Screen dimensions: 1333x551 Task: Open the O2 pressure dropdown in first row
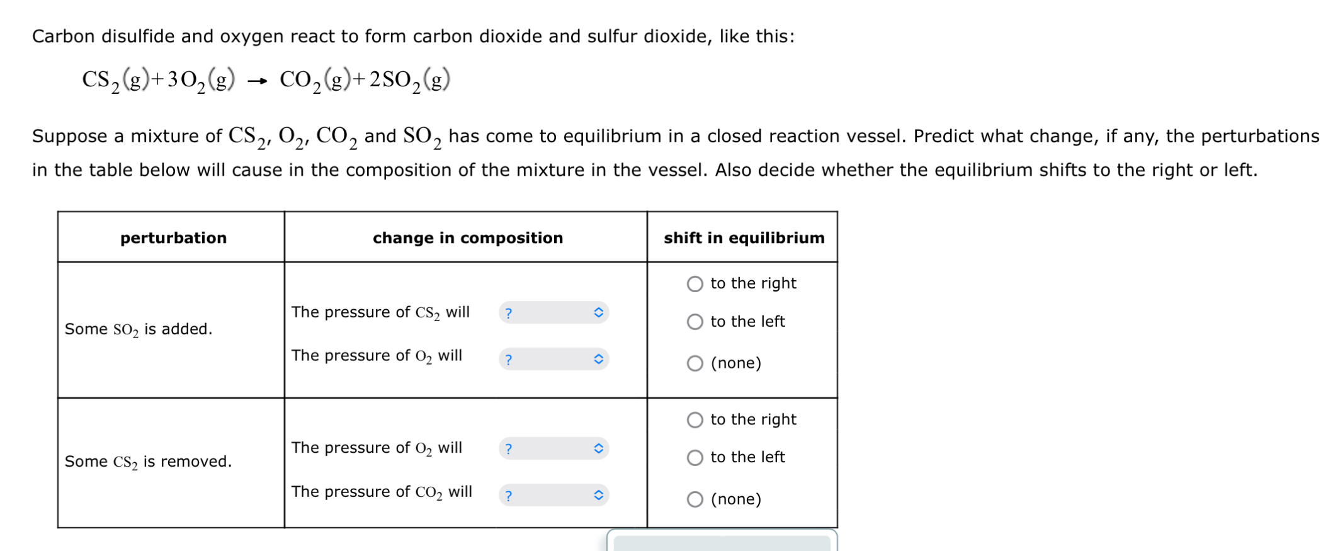click(x=554, y=359)
